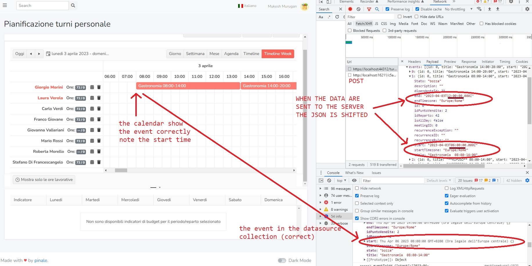Delete Giorgio Morini's shift with trash icon
The height and width of the screenshot is (266, 532).
pyautogui.click(x=99, y=87)
